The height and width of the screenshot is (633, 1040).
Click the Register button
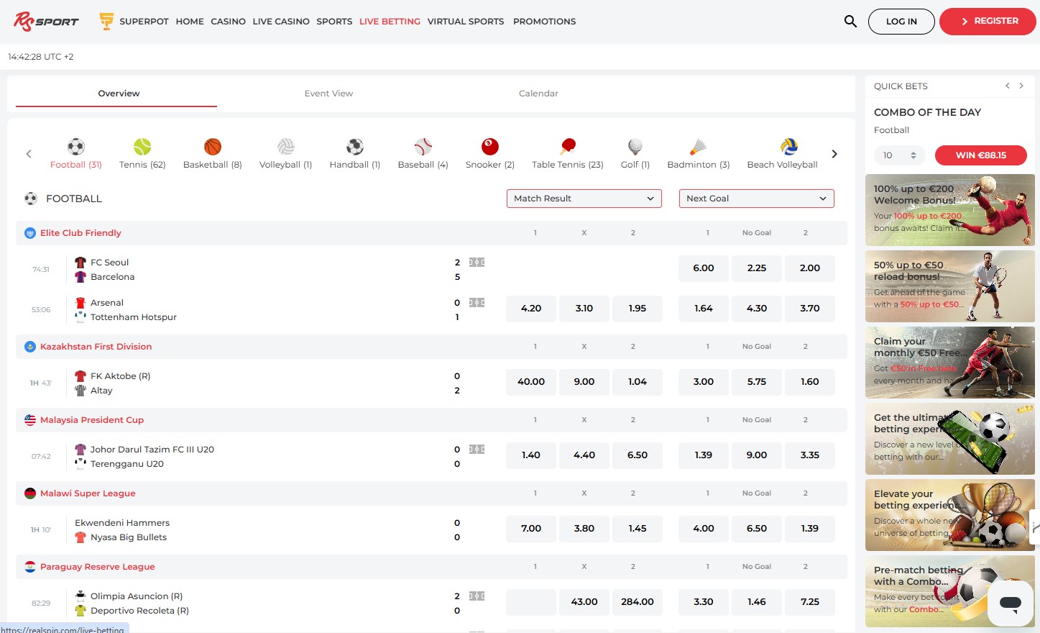click(988, 22)
